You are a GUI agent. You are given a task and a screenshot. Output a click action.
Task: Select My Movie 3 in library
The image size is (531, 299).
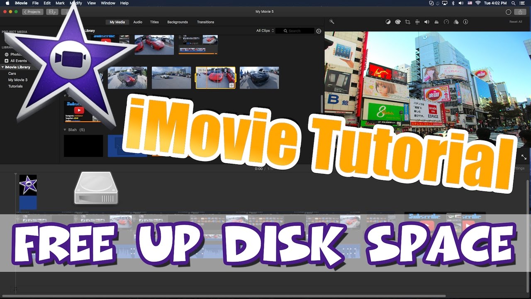click(x=18, y=80)
